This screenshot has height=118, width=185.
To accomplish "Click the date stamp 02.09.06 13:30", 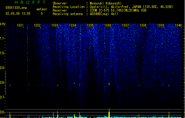I will [18, 14].
